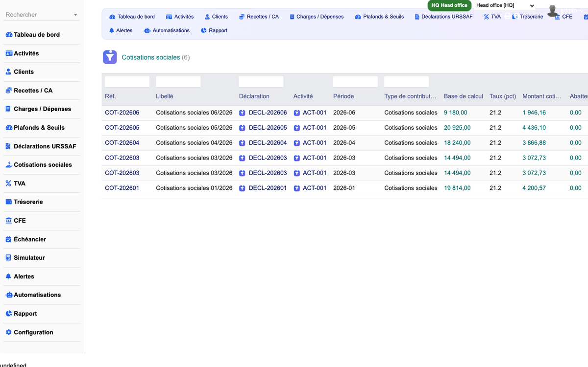Sort by the Période column header
This screenshot has width=588, height=367.
343,96
